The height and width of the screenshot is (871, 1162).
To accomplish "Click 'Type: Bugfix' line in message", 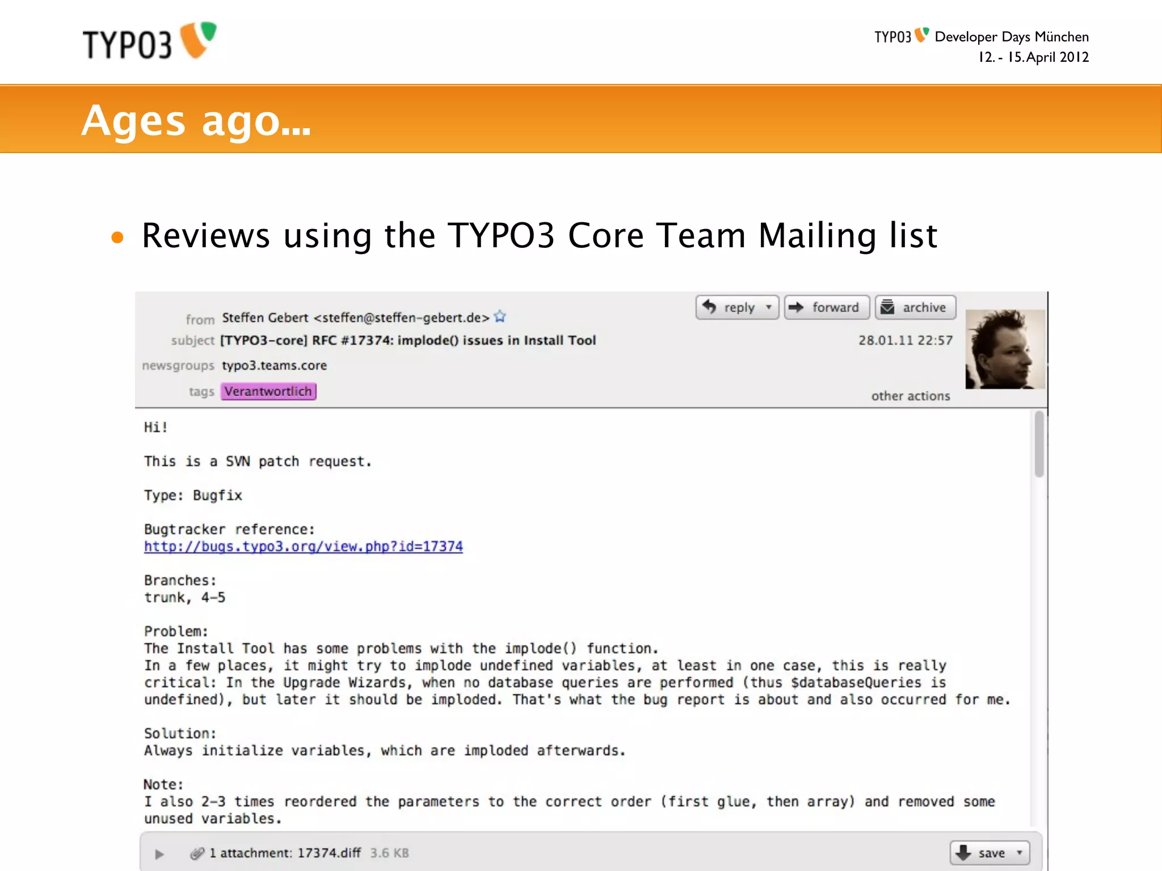I will (x=193, y=496).
